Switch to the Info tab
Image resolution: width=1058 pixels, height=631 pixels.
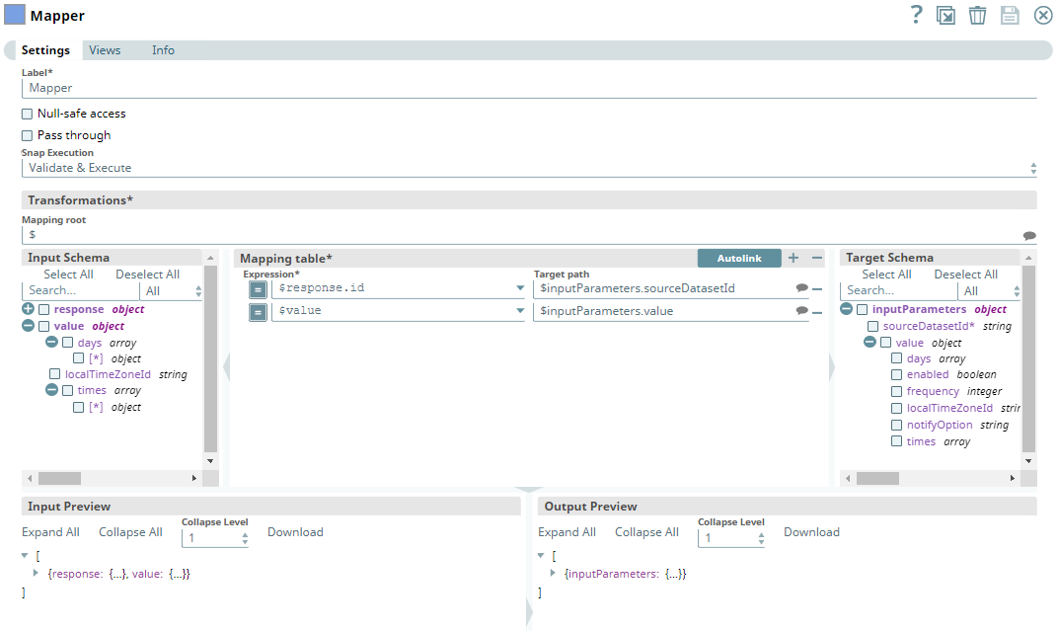pos(163,50)
